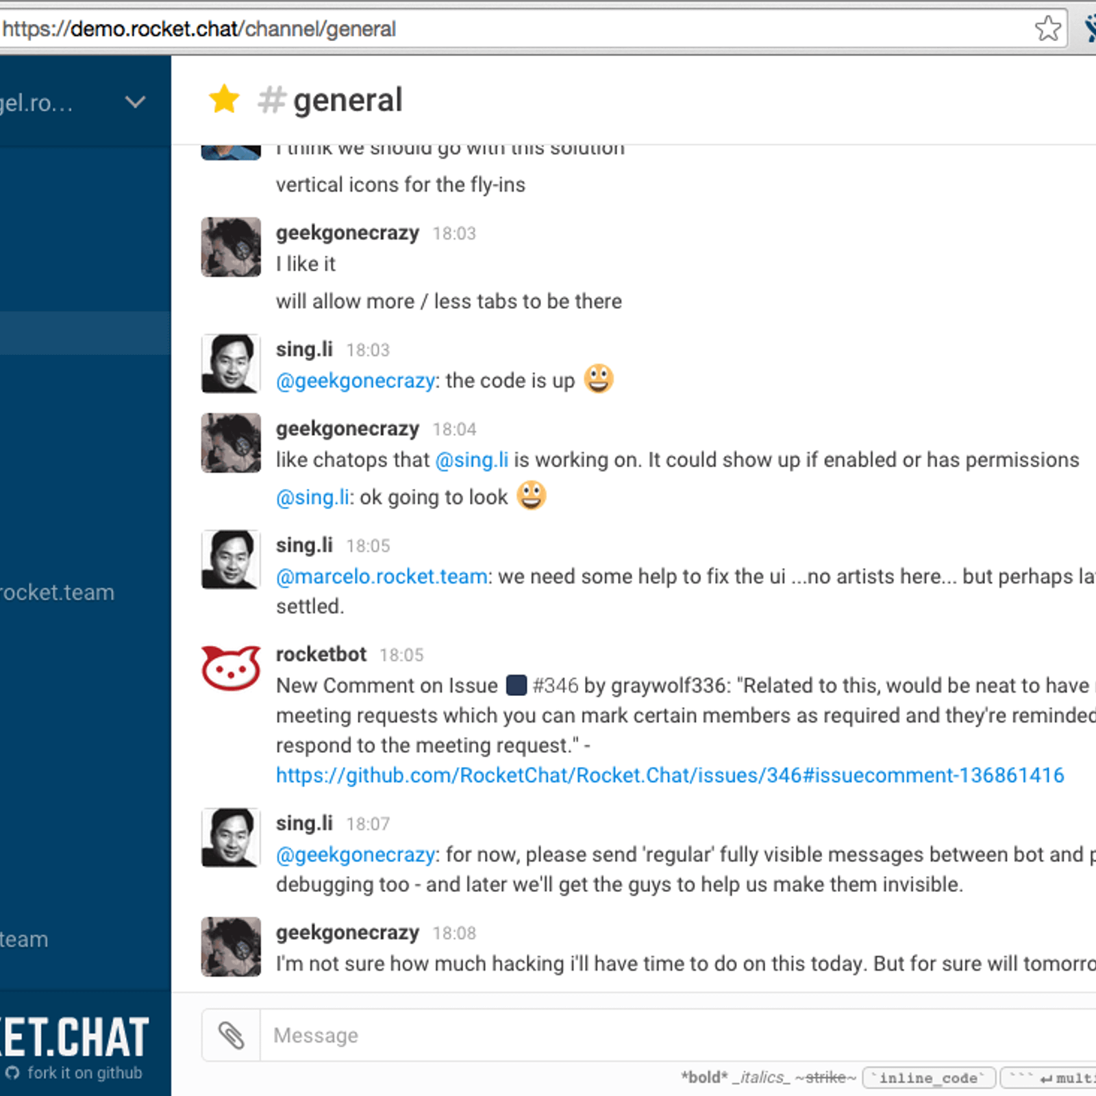Expand the user account chevron dropdown

click(136, 103)
